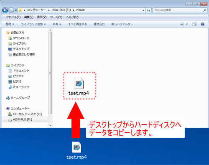209x165 pixels.
Task: Click the navigation pane scrollbar thumb
Action: [51, 73]
